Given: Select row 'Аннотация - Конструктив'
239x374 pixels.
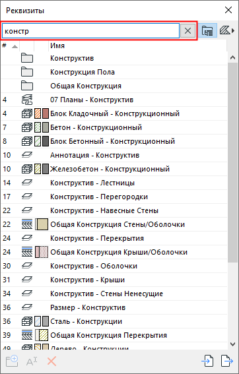Looking at the screenshot, I should [114, 155].
